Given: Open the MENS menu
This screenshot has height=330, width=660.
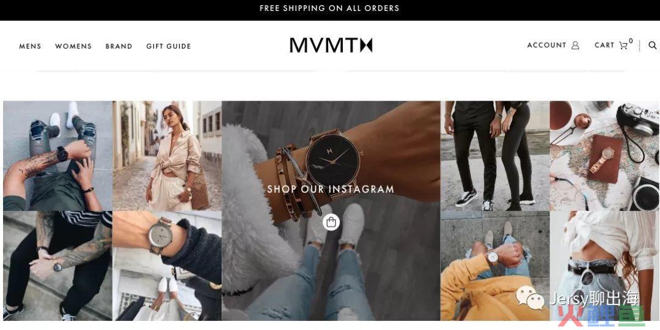Looking at the screenshot, I should pyautogui.click(x=31, y=46).
